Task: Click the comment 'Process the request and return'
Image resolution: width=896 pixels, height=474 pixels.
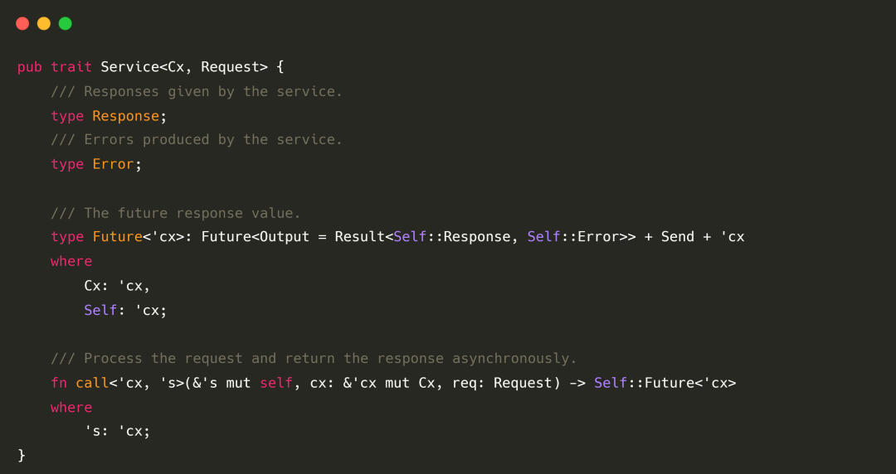Action: [314, 359]
